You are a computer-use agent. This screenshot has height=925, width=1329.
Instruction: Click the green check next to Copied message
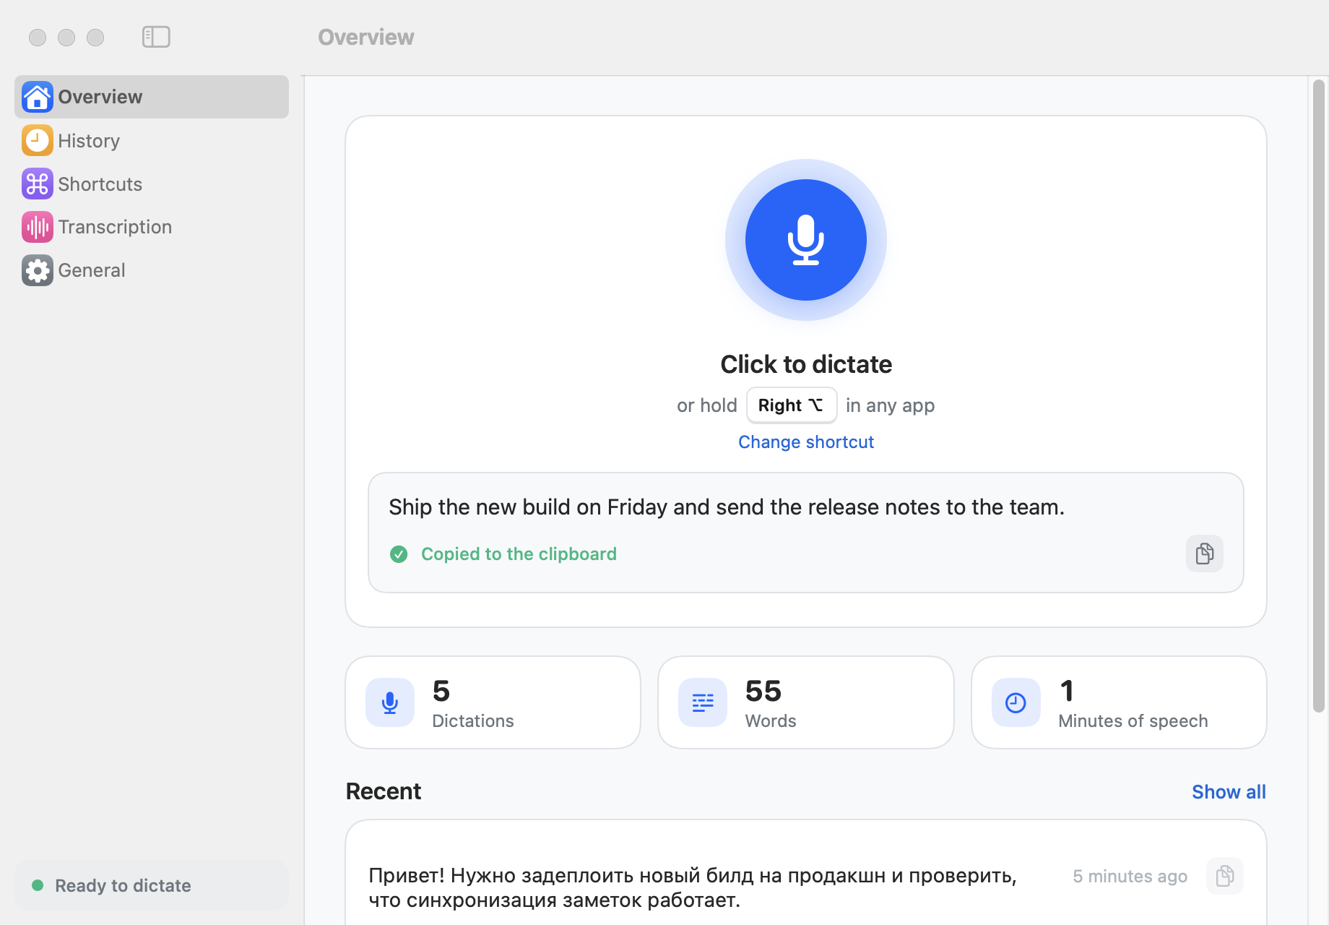tap(399, 554)
